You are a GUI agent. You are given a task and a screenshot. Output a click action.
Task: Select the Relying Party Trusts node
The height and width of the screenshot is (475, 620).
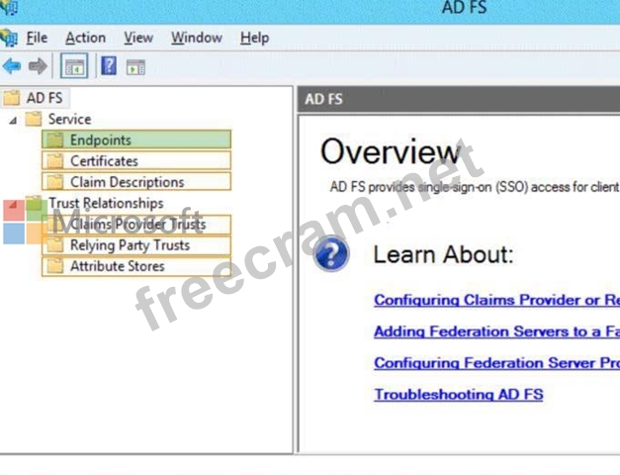tap(136, 245)
